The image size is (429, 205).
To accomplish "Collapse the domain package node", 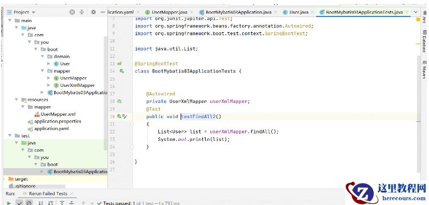I will point(42,56).
